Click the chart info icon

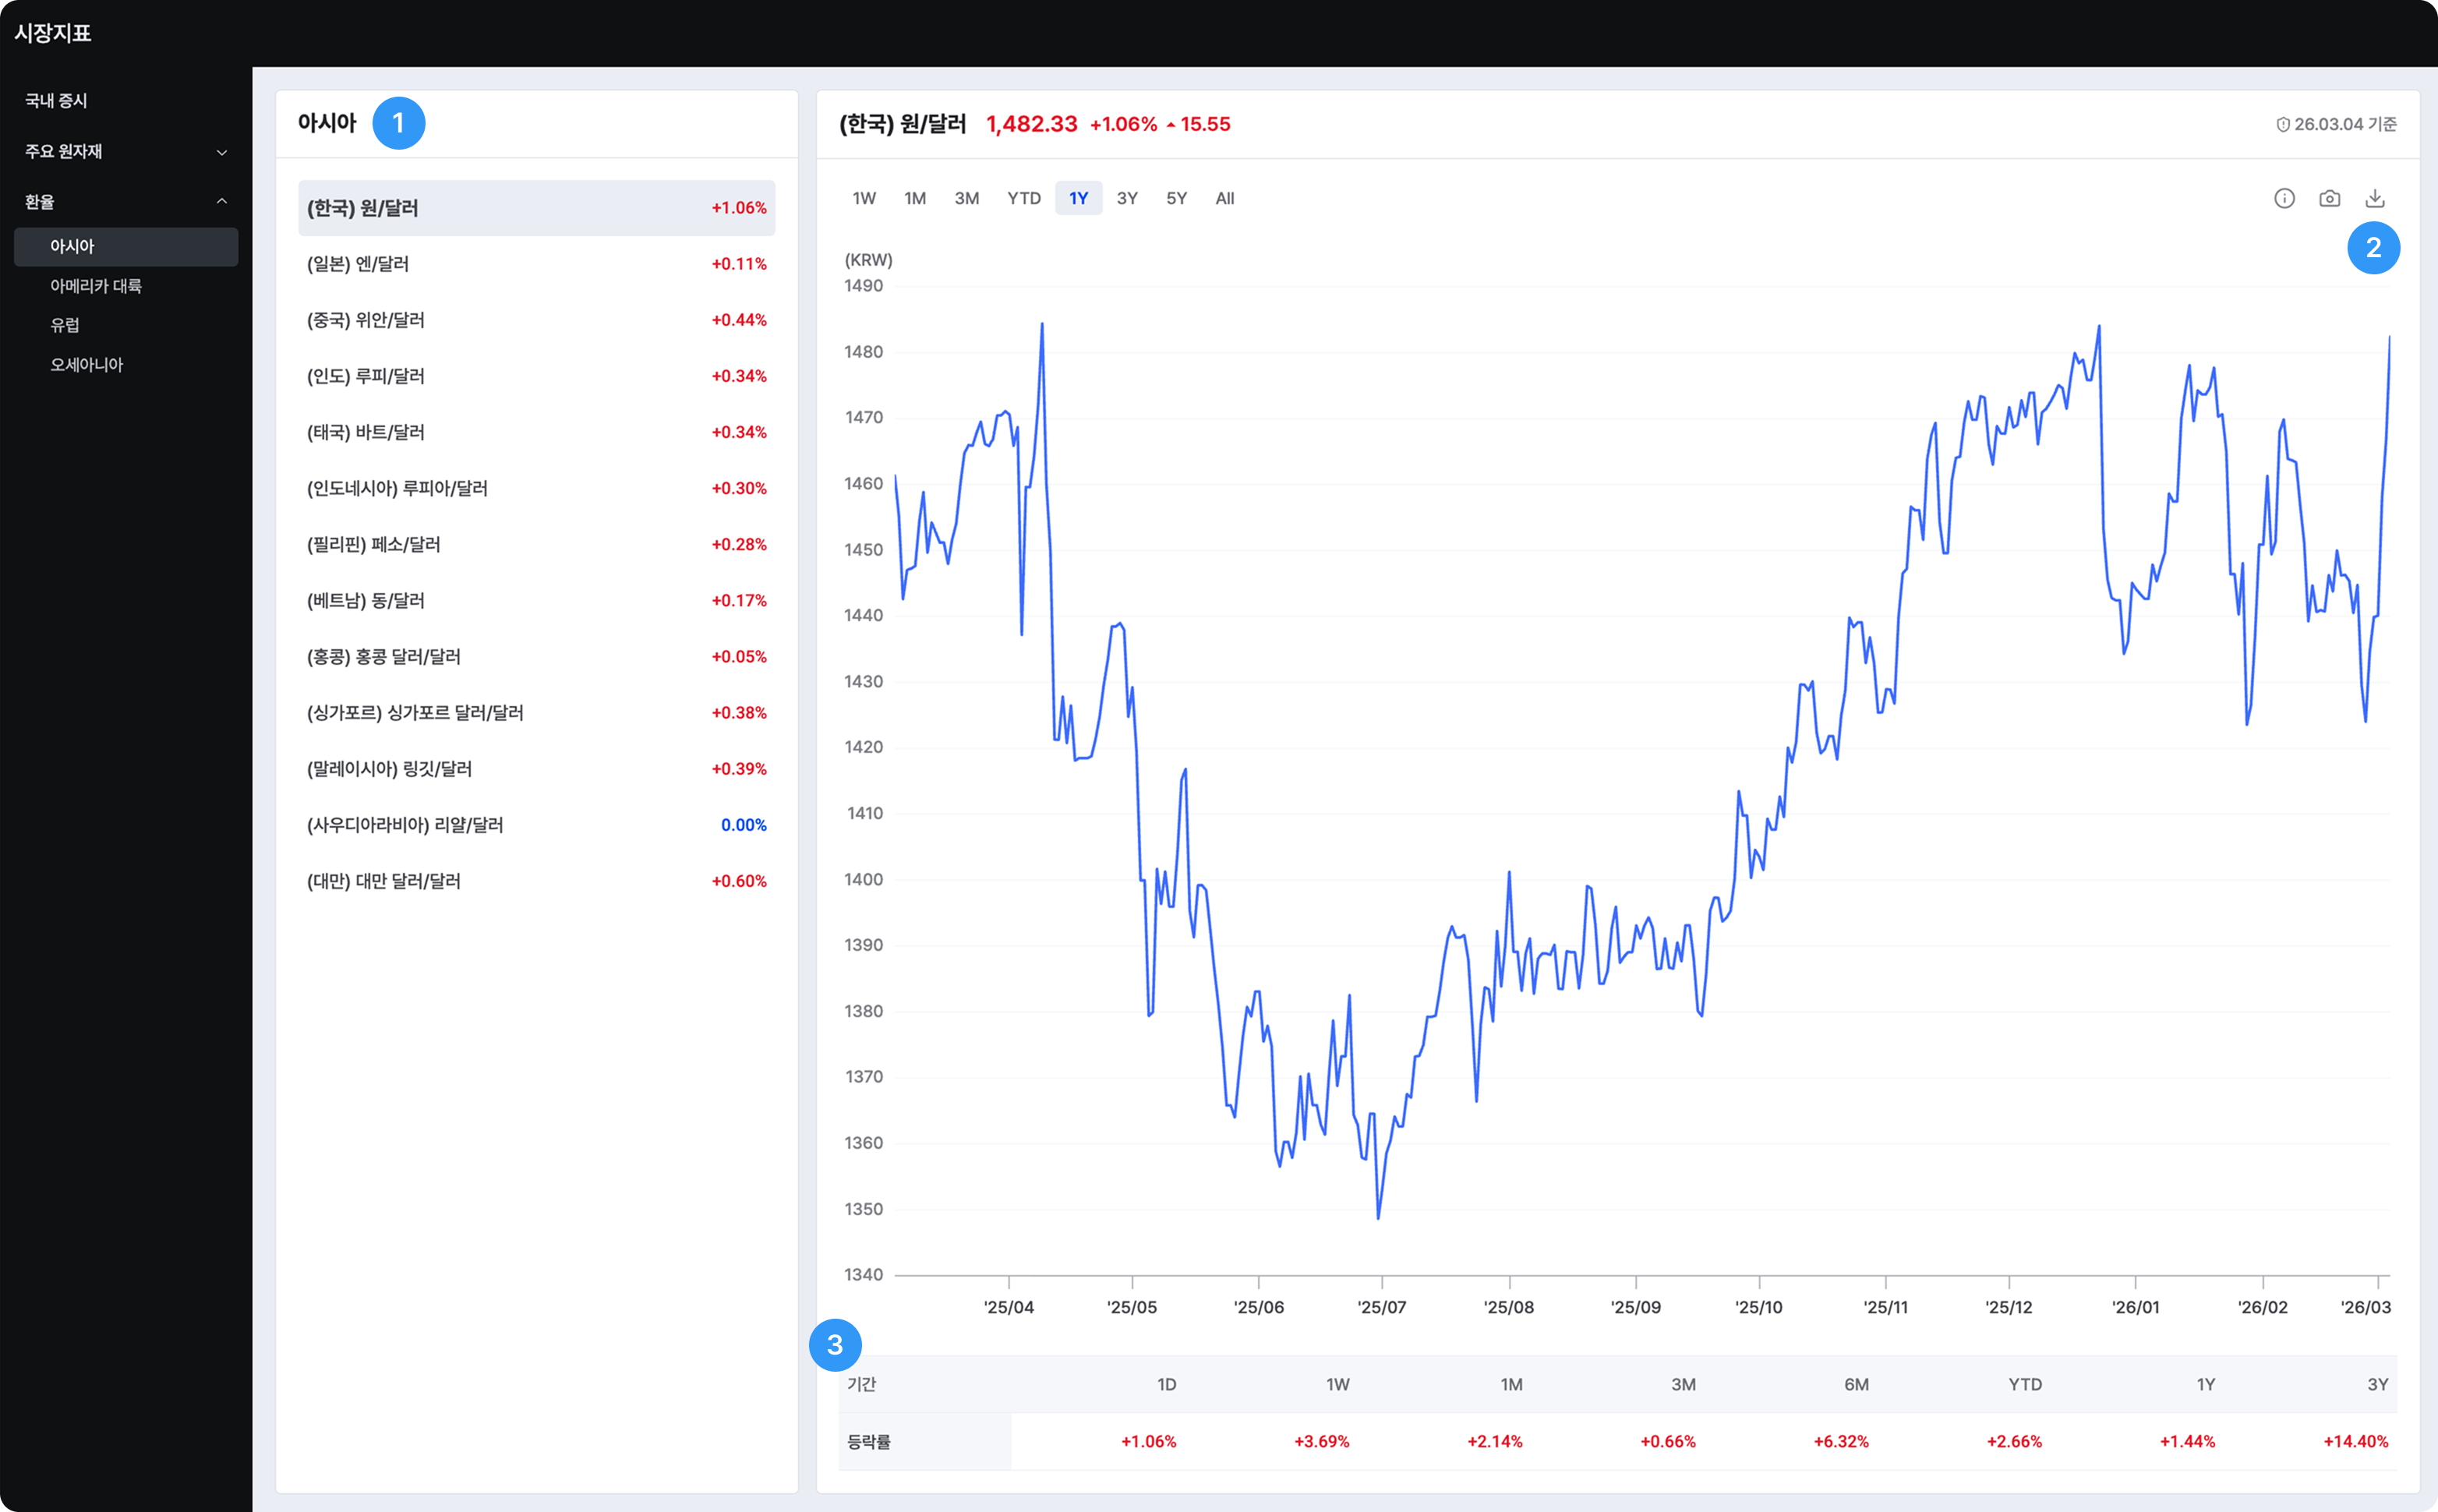pos(2284,198)
